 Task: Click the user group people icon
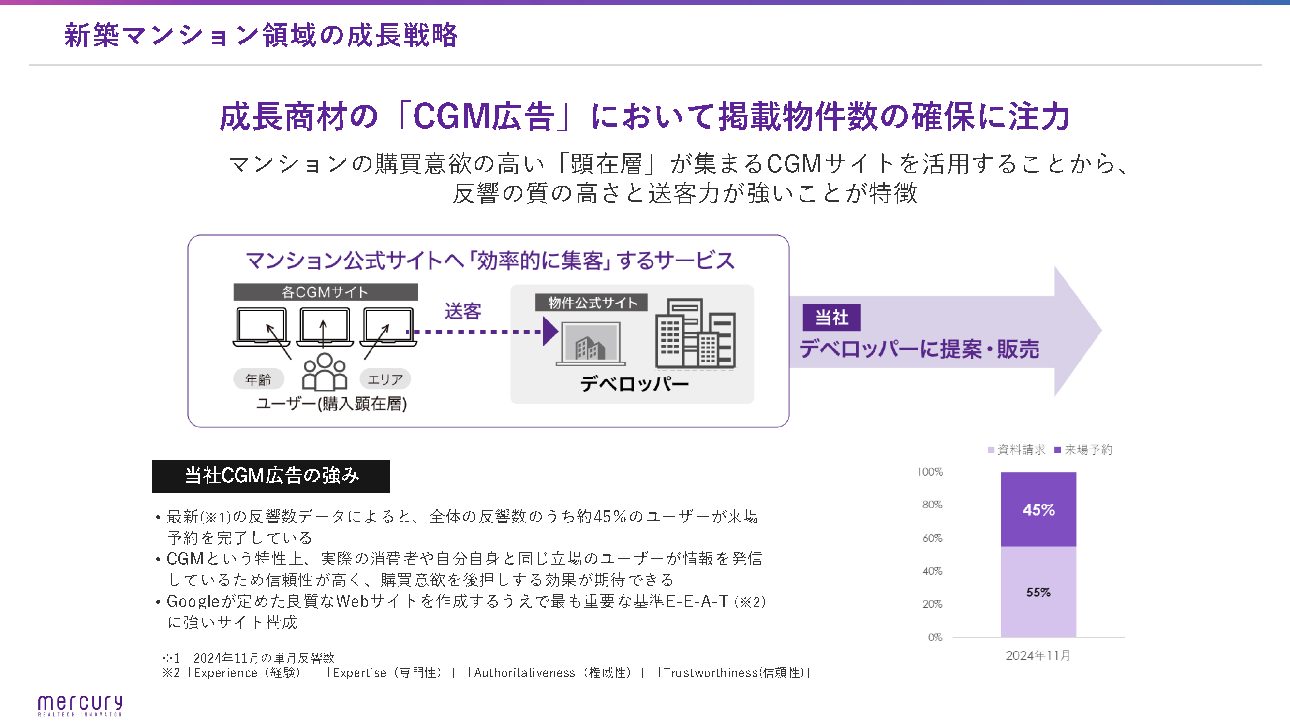(x=325, y=372)
